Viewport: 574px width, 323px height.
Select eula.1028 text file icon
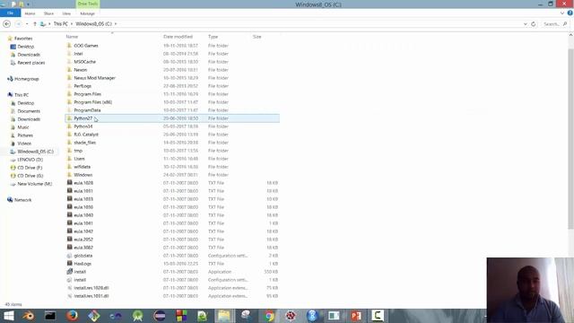[69, 182]
